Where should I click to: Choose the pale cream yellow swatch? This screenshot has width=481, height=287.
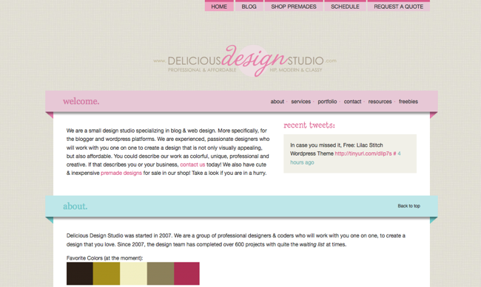[133, 274]
